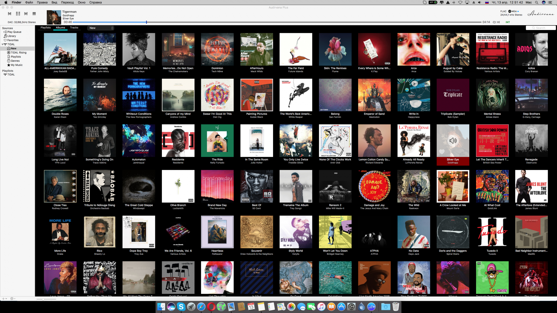Open Spotlight search in menu bar
Viewport: 557px width, 313px height.
[x=537, y=2]
